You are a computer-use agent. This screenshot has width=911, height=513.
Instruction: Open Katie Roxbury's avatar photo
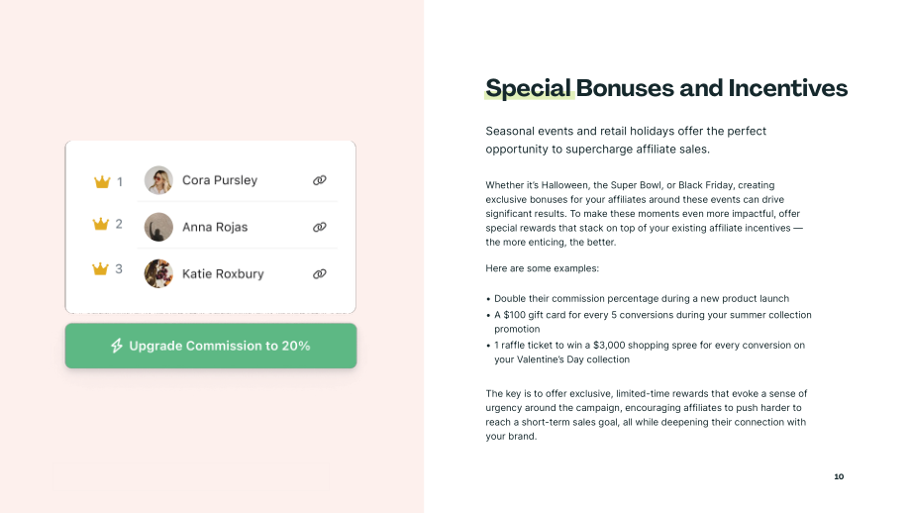[x=158, y=273]
